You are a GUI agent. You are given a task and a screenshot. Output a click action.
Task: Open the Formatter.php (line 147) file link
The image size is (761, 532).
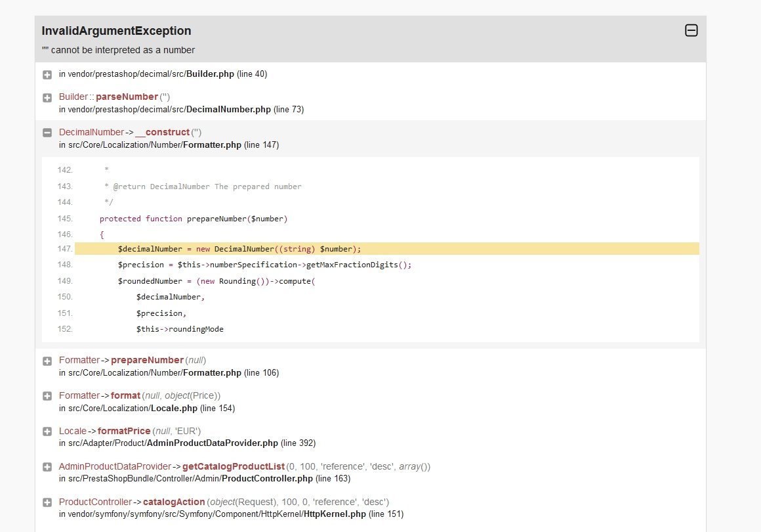[x=169, y=144]
